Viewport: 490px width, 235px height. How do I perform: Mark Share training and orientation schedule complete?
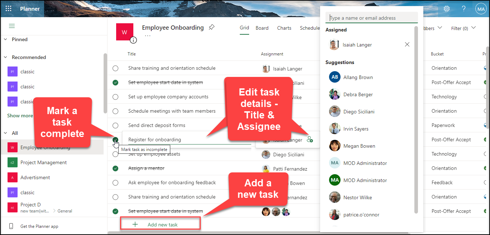coord(115,68)
